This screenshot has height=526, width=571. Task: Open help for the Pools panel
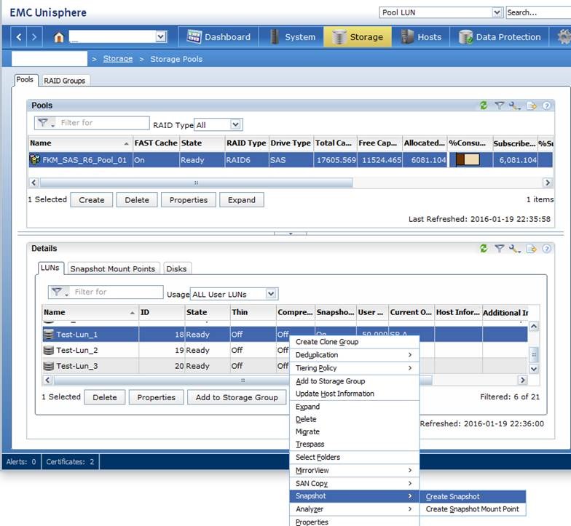546,105
